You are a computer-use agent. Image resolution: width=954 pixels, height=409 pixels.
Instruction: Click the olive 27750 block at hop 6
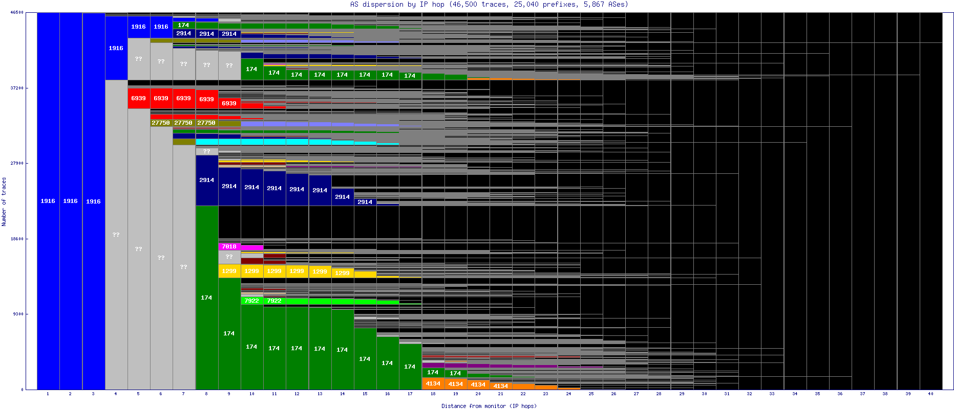pyautogui.click(x=161, y=123)
